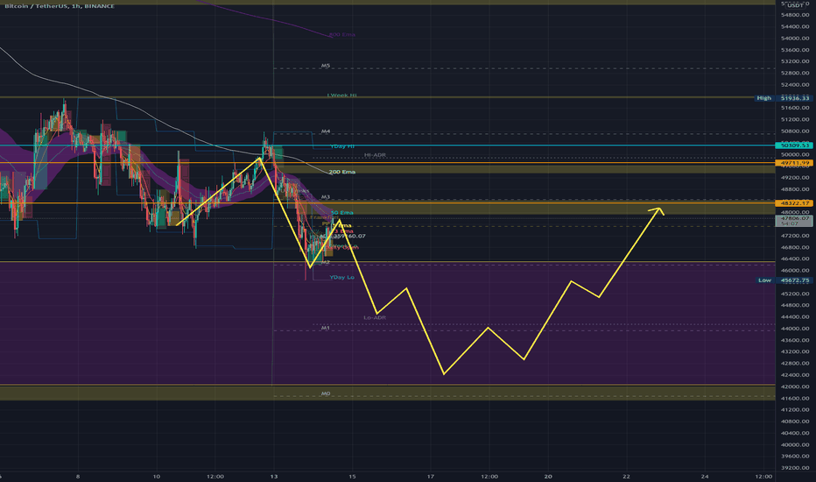Click 39200.00 on the price axis
816x482 pixels.
coord(795,467)
